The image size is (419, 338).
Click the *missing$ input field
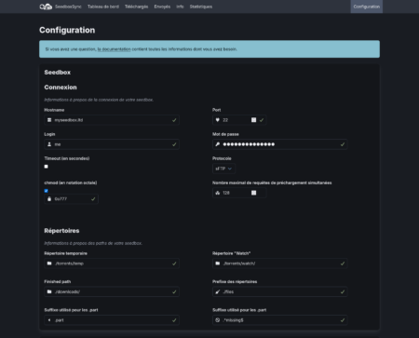pyautogui.click(x=280, y=320)
